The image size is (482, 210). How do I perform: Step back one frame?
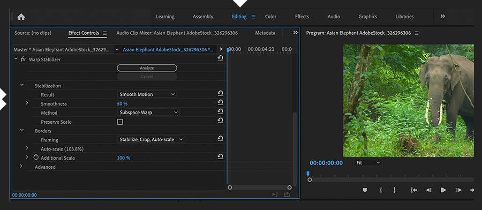click(x=429, y=190)
